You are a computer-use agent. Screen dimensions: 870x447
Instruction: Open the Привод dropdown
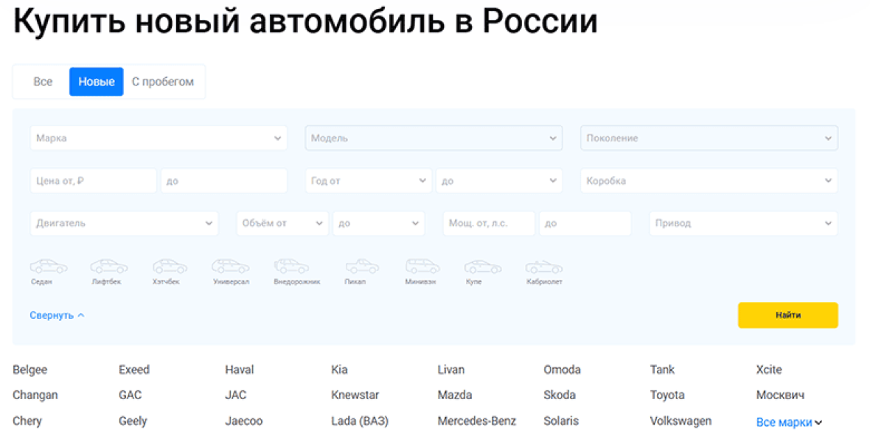click(x=743, y=223)
